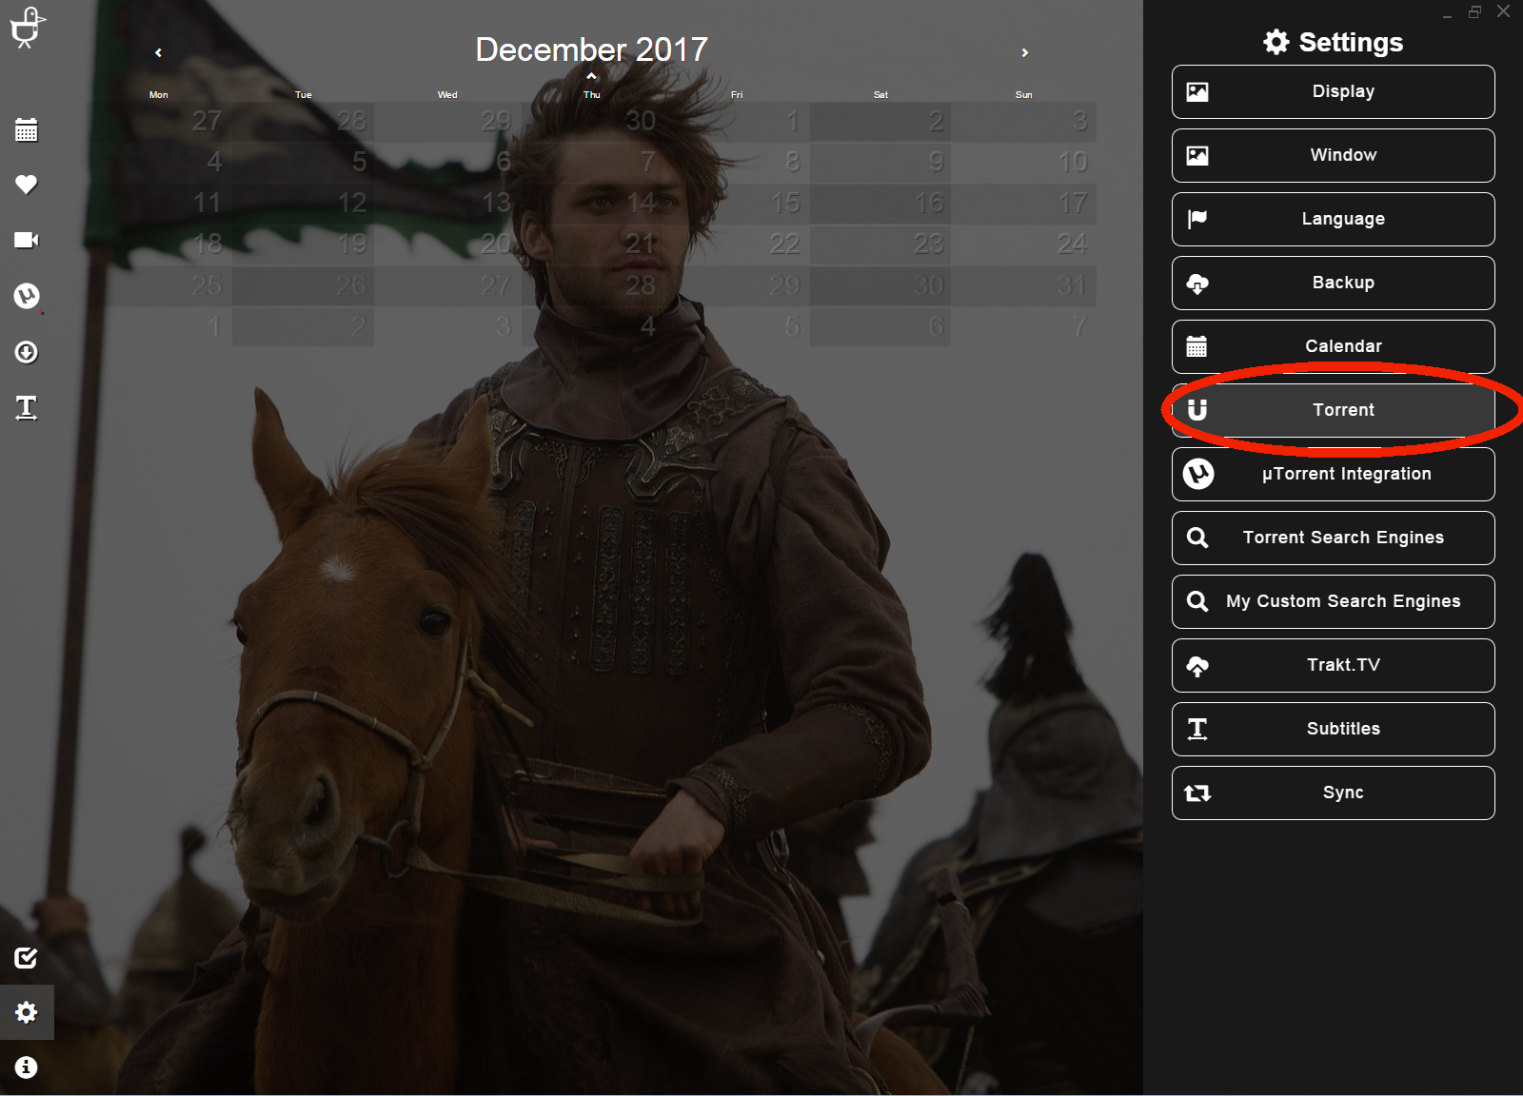Select December 31 on the calendar
Screen dimensions: 1523x1096
pos(1024,285)
